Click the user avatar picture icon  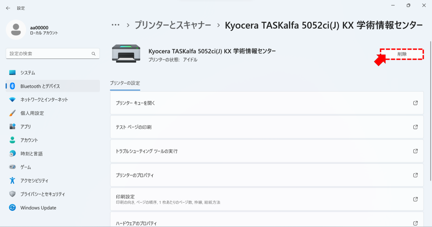(16, 30)
